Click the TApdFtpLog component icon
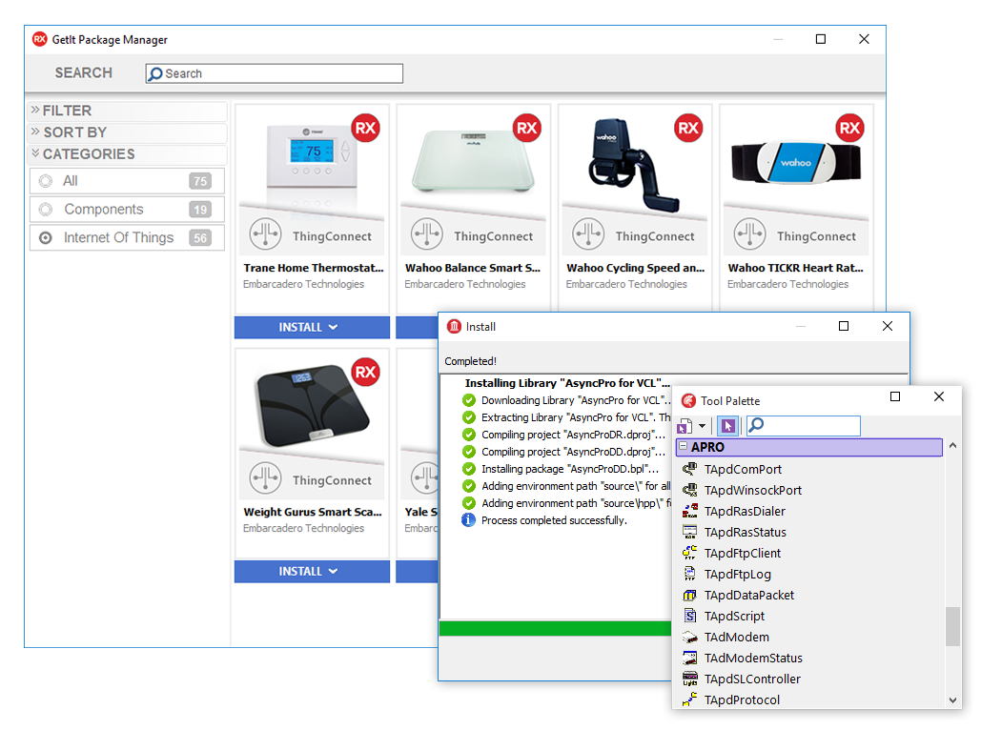This screenshot has height=730, width=981. click(x=689, y=575)
